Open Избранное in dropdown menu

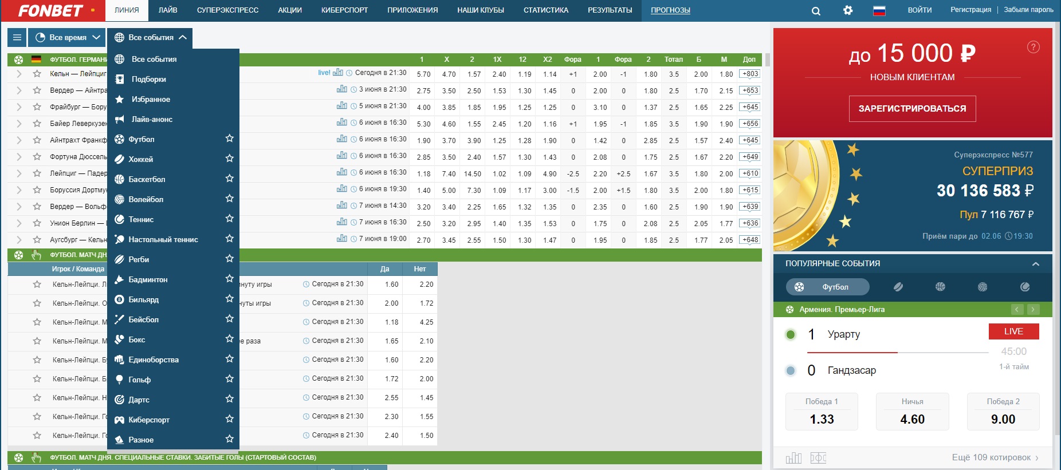coord(173,99)
